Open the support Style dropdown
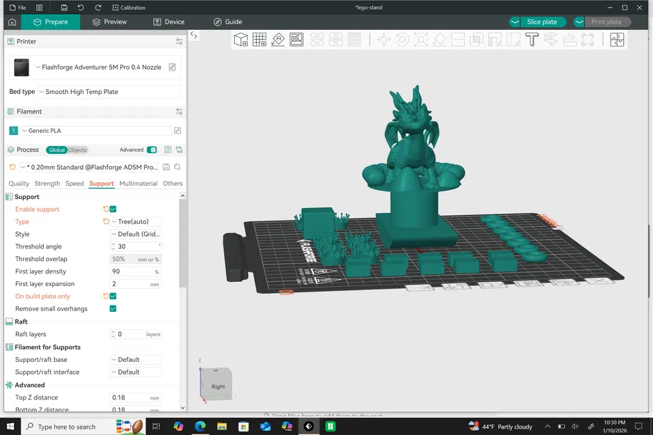This screenshot has width=653, height=435. (x=136, y=234)
